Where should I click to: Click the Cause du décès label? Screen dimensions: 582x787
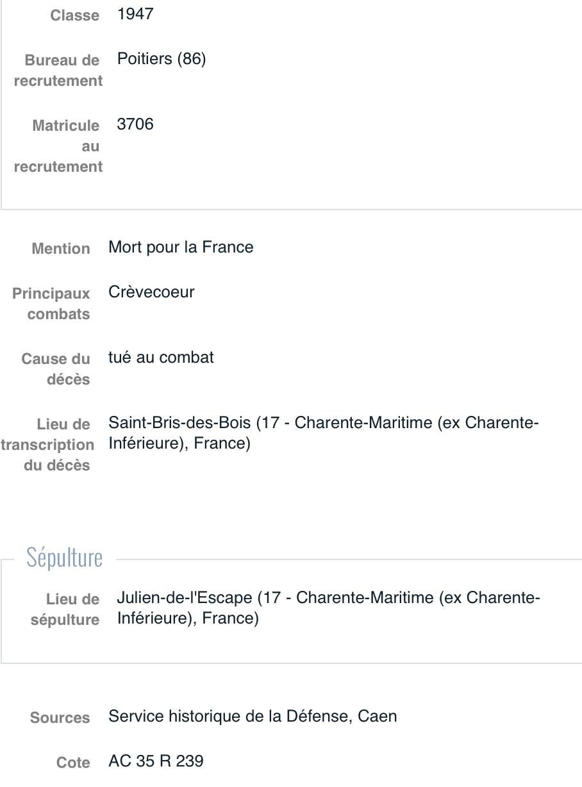[56, 369]
